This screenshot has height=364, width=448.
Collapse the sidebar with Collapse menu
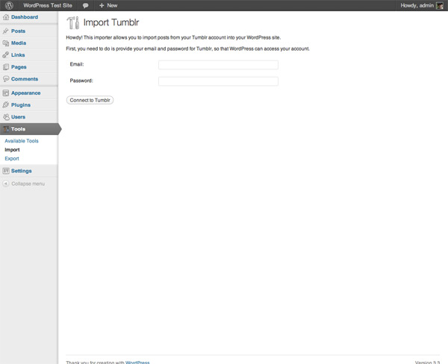pos(28,183)
